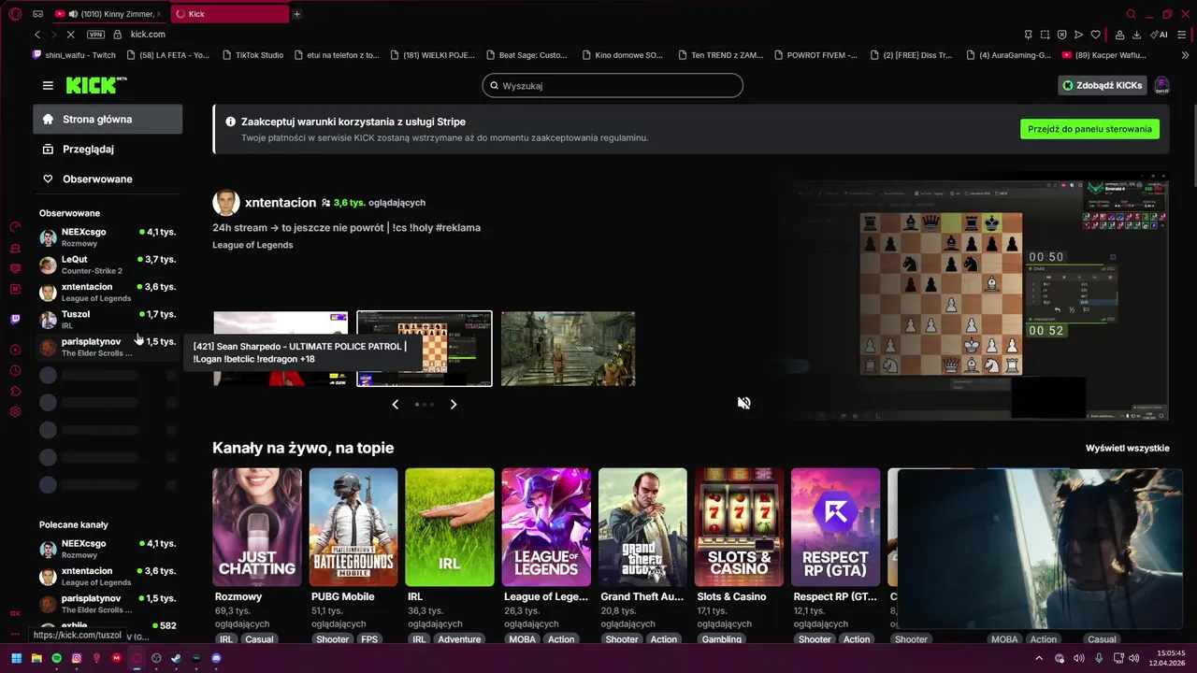Click the Opera pinboard pin icon
Screen dimensions: 1197x673
click(x=1028, y=35)
